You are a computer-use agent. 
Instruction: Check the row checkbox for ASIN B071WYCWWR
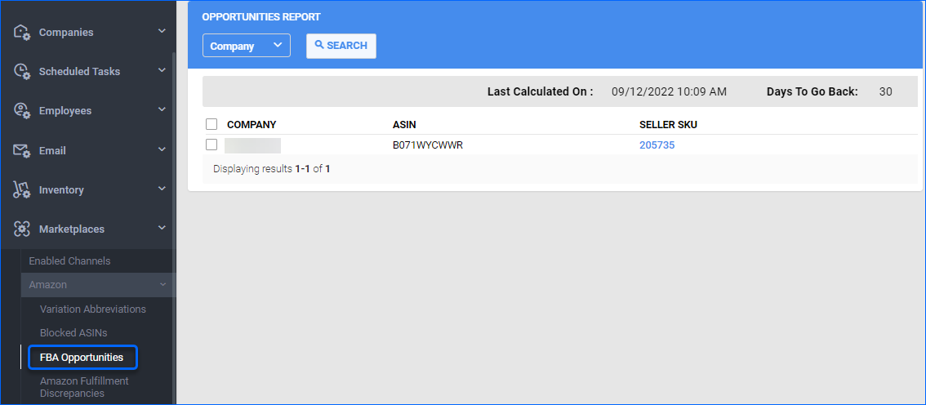click(x=211, y=145)
